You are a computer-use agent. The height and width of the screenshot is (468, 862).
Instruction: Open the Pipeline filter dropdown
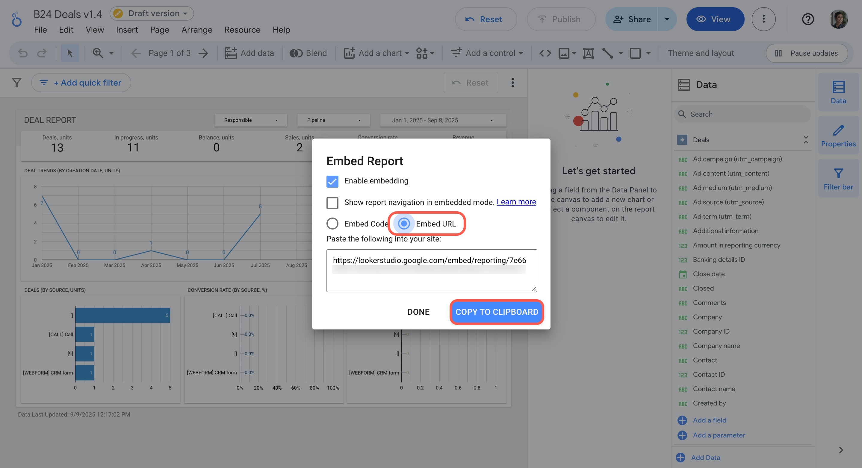pos(333,120)
